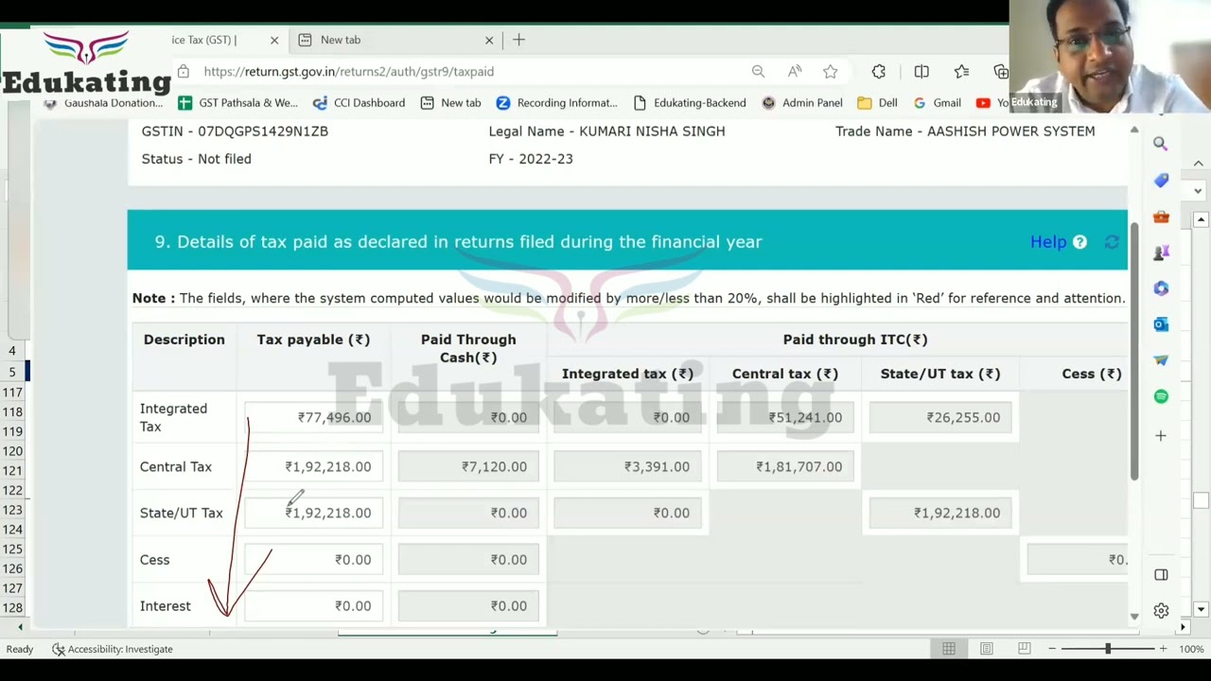The width and height of the screenshot is (1211, 681).
Task: Switch Excel to Page Layout view
Action: (986, 649)
